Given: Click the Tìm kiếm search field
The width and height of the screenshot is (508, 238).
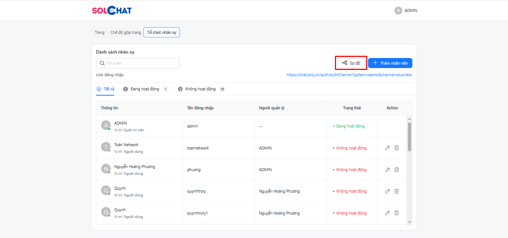Looking at the screenshot, I should pos(138,63).
